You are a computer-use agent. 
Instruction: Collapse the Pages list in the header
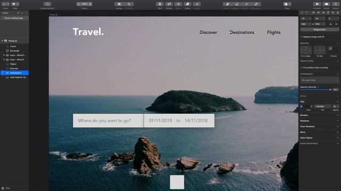(x=26, y=13)
